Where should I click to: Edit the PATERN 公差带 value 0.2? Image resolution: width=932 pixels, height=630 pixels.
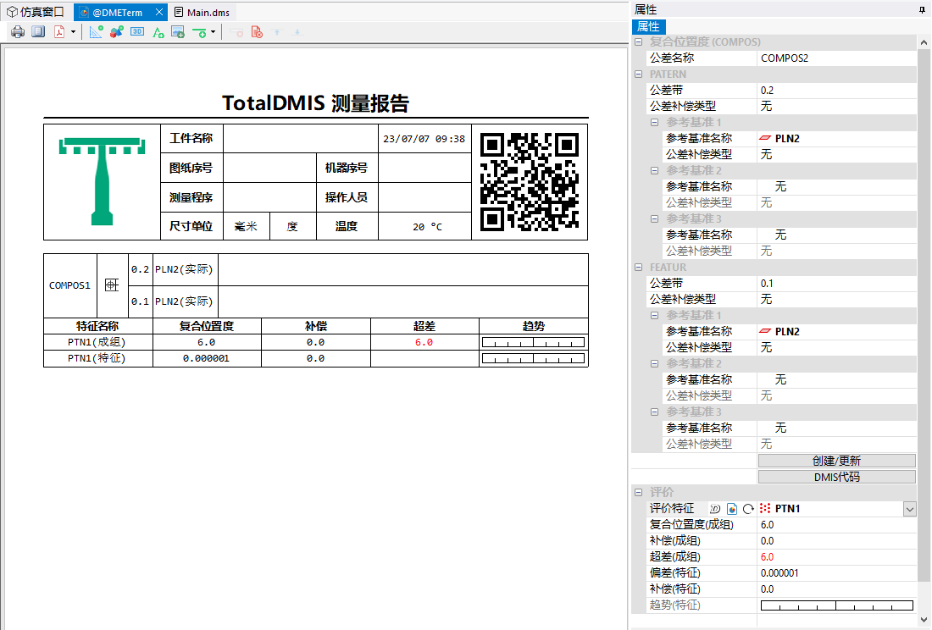pyautogui.click(x=836, y=91)
